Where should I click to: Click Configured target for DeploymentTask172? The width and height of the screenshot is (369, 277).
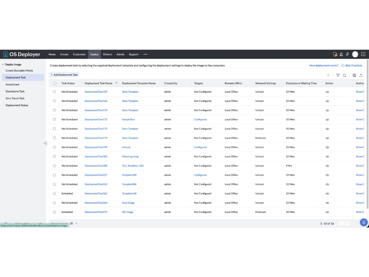[x=200, y=119]
